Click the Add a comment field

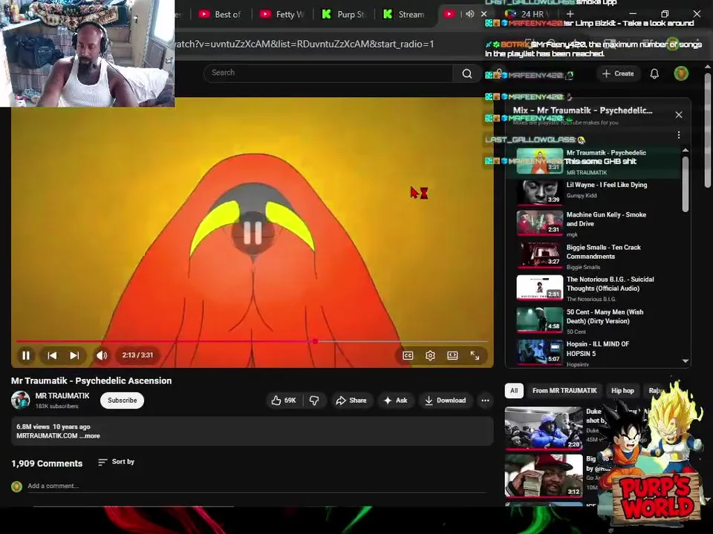click(x=257, y=486)
